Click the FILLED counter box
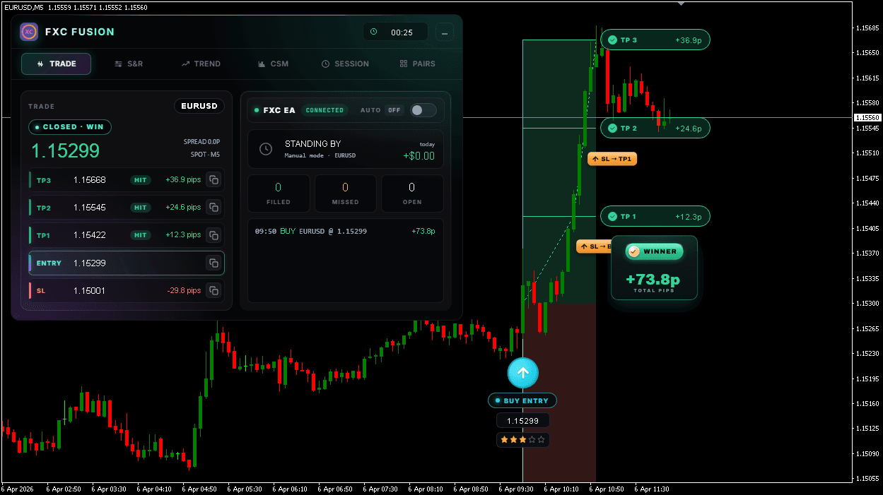 [x=279, y=193]
